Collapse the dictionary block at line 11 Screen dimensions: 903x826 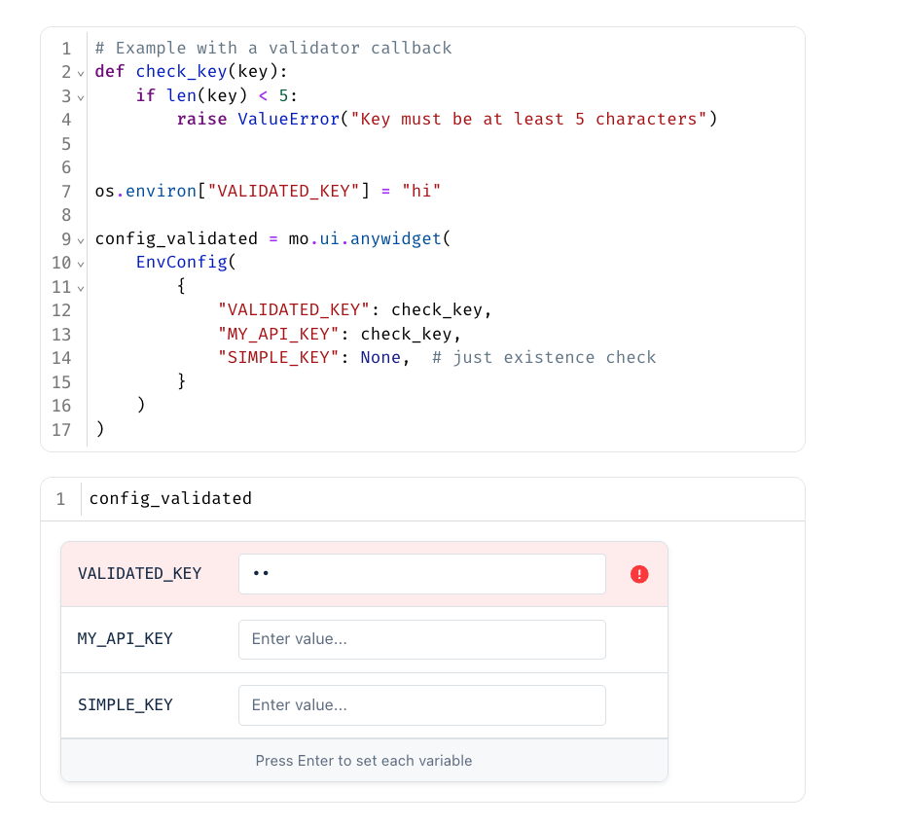[x=81, y=288]
